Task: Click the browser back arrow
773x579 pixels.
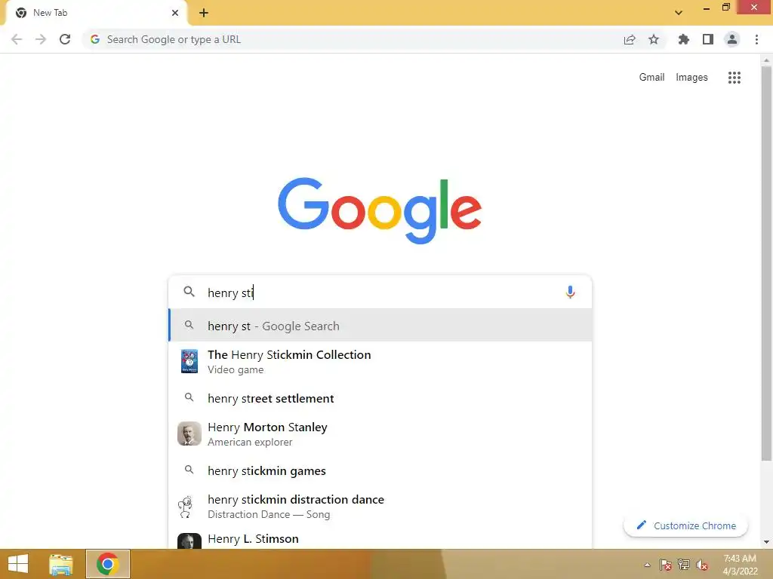Action: coord(17,39)
